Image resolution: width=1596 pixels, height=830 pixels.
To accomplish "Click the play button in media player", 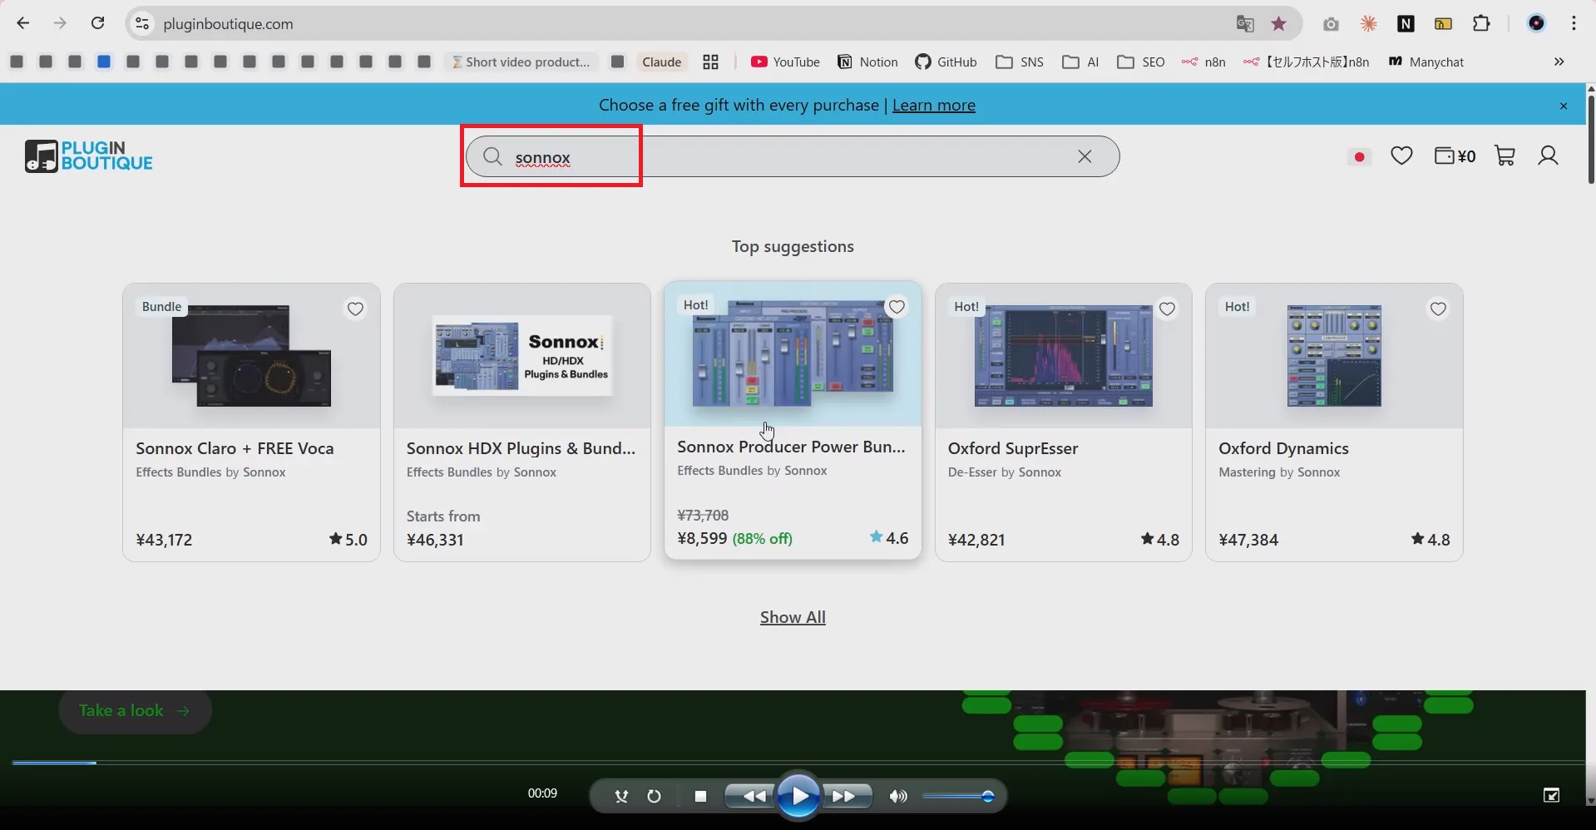I will 798,796.
